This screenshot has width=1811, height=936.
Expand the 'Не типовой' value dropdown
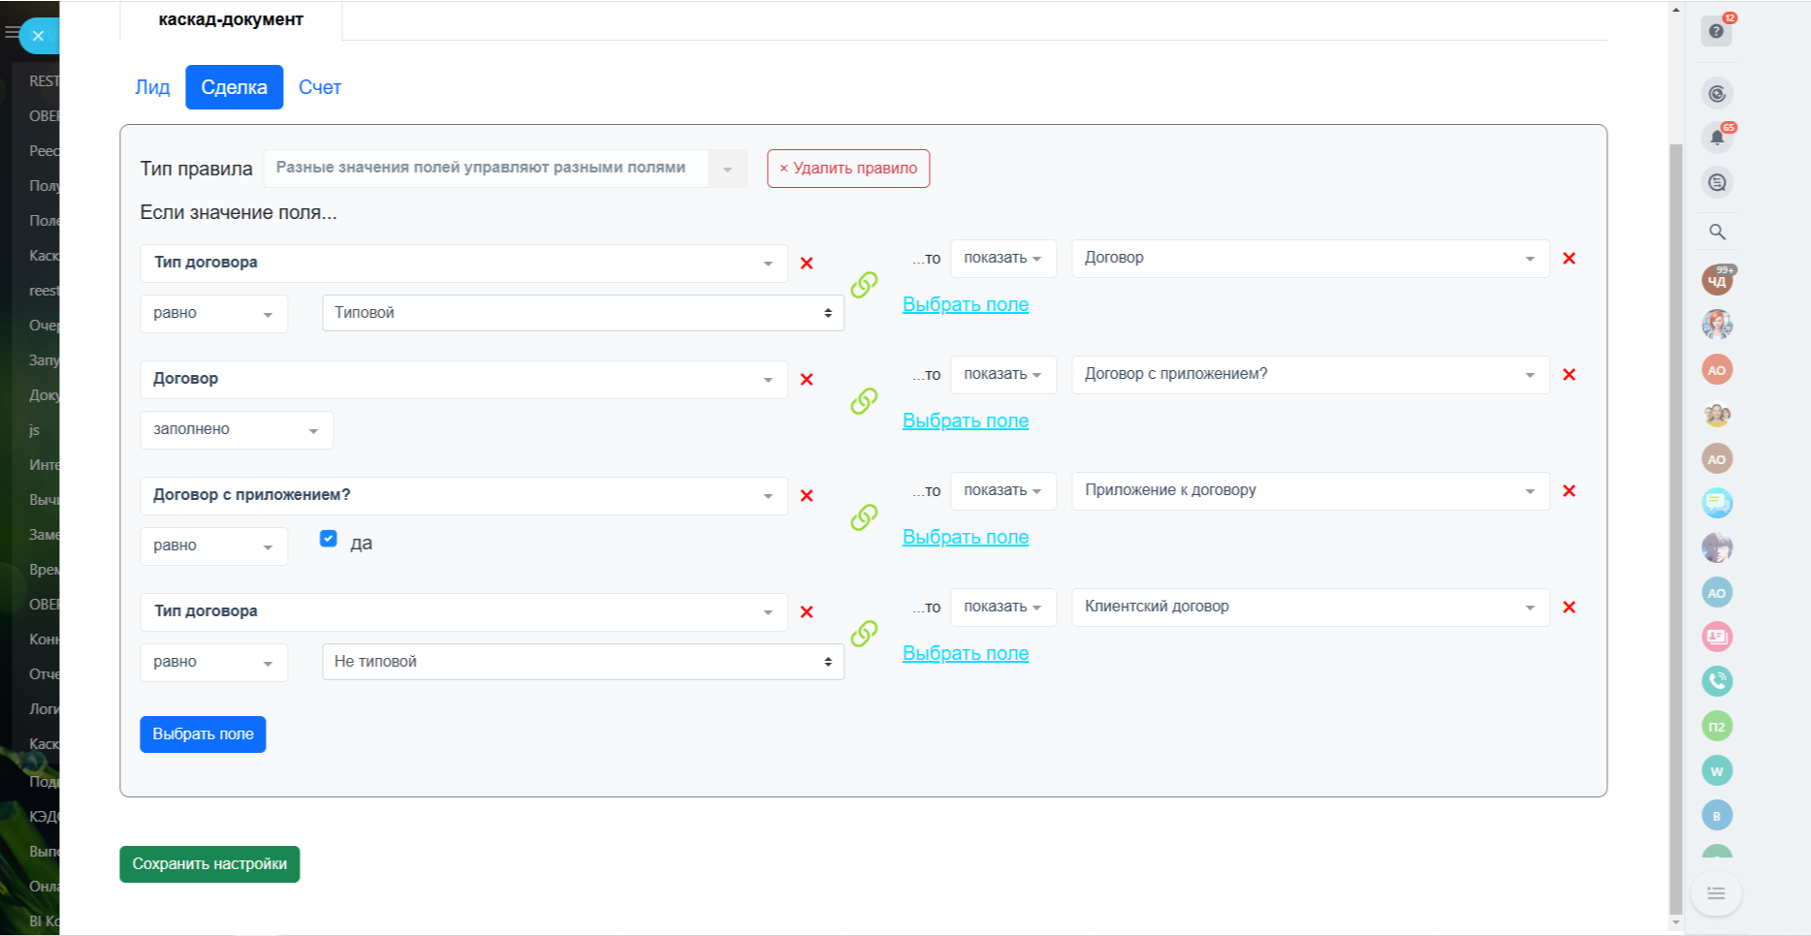tap(583, 662)
